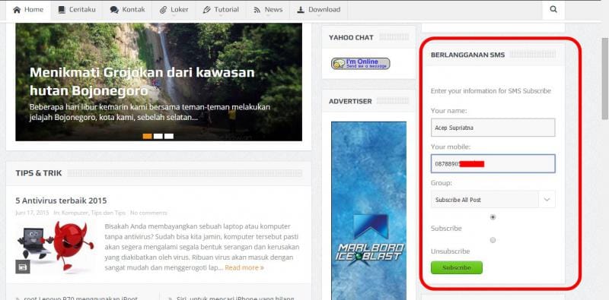Image resolution: width=609 pixels, height=300 pixels.
Task: Open the Download menu
Action: tap(318, 10)
